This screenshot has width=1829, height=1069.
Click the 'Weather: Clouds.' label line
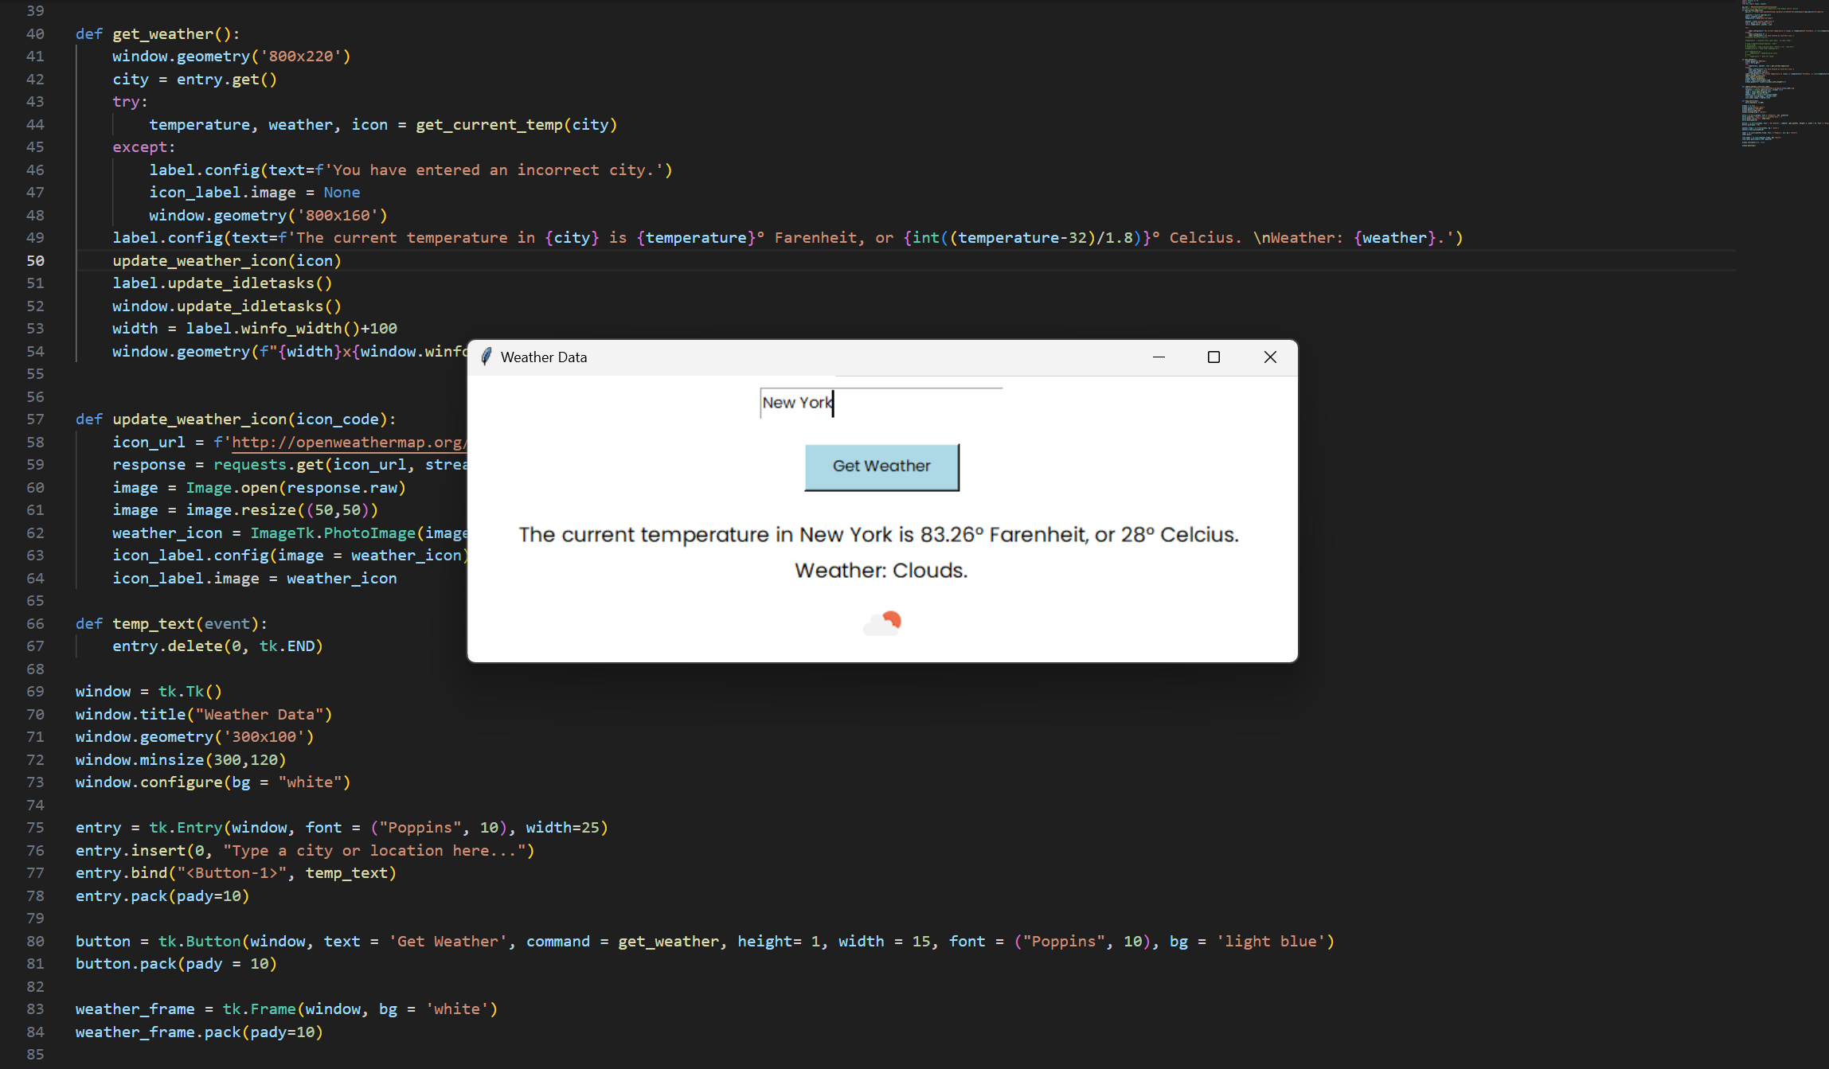[881, 571]
